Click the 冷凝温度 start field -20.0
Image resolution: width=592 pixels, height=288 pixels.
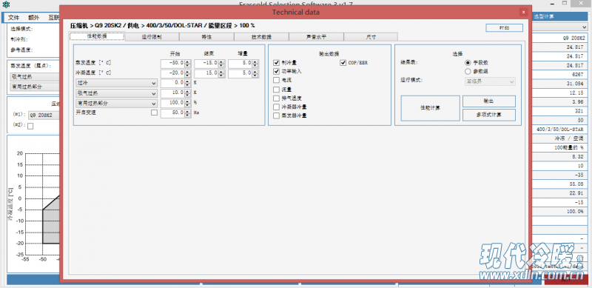(172, 73)
